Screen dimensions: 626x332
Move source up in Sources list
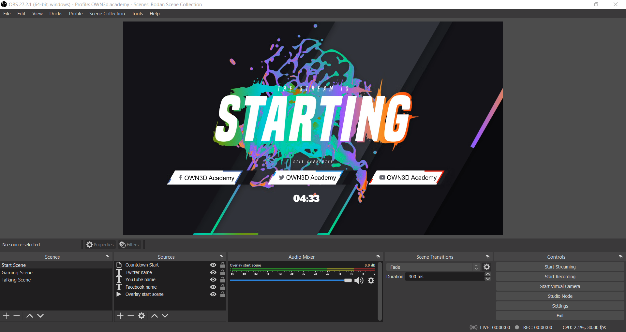pyautogui.click(x=155, y=316)
